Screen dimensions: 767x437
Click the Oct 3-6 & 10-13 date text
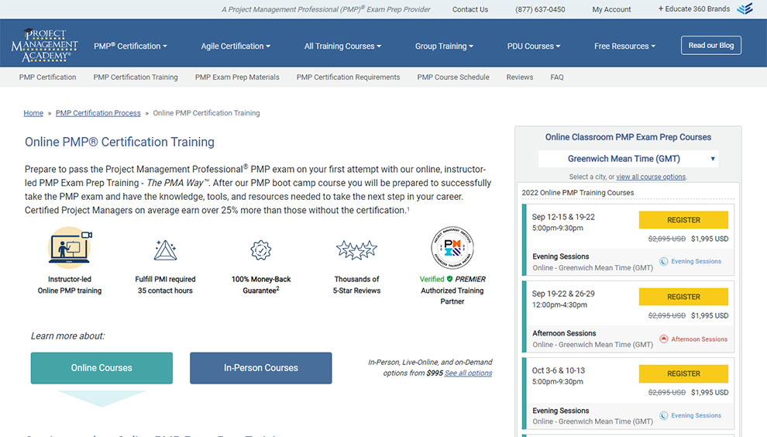(558, 370)
